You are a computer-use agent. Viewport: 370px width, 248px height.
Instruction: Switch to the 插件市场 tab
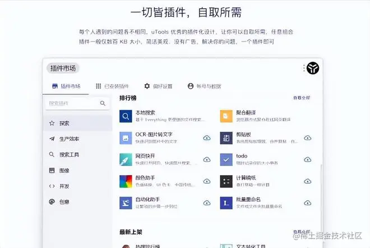click(66, 86)
